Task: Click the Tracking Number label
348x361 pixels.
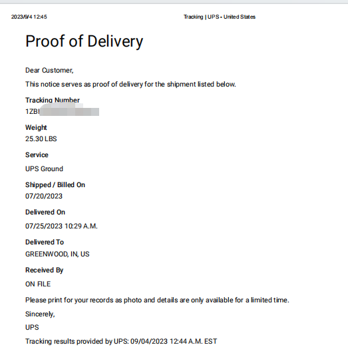Action: tap(53, 100)
